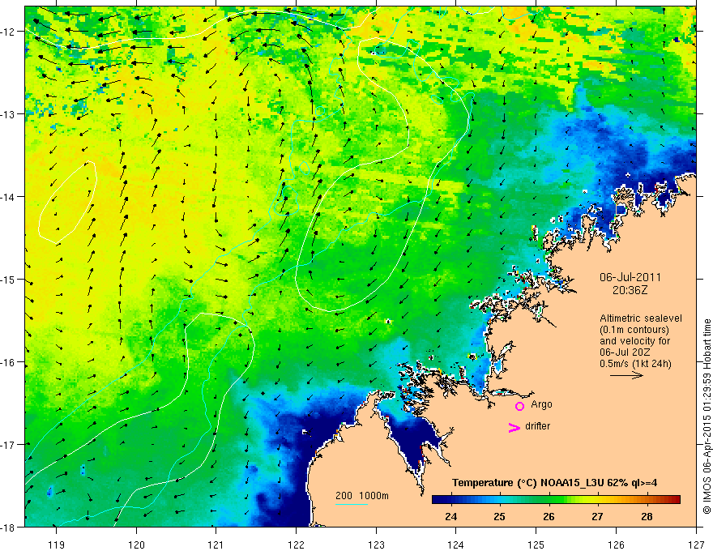713x551 pixels.
Task: Click the date text '06-Jul-2011'
Action: pyautogui.click(x=630, y=277)
